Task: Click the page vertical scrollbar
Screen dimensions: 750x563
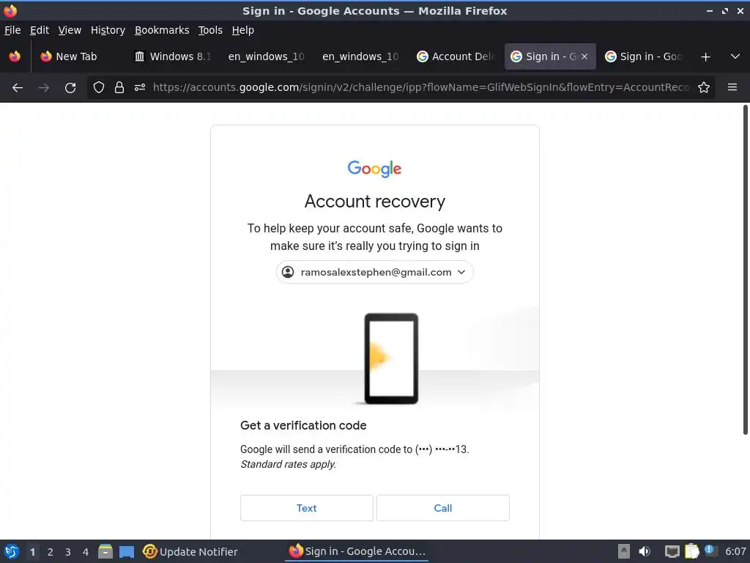Action: tap(745, 270)
